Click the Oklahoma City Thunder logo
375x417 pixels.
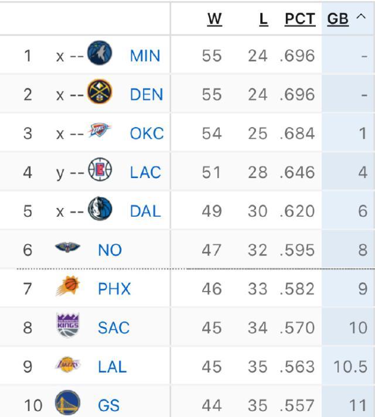pos(100,131)
